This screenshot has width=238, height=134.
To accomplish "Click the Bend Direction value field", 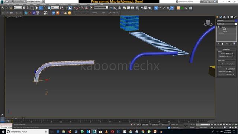I will point(228,56).
